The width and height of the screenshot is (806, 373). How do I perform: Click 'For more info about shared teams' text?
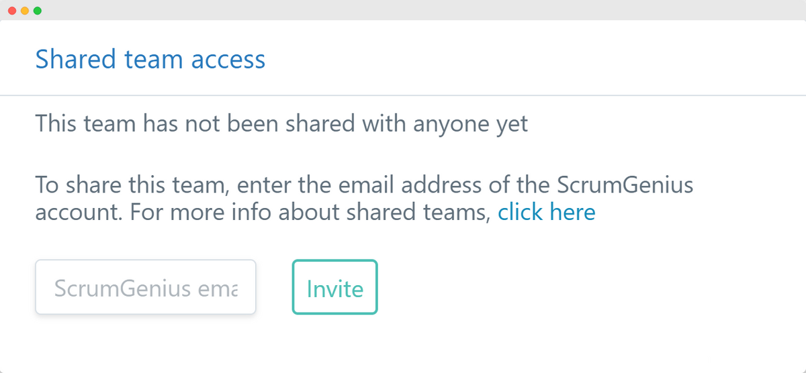point(309,213)
